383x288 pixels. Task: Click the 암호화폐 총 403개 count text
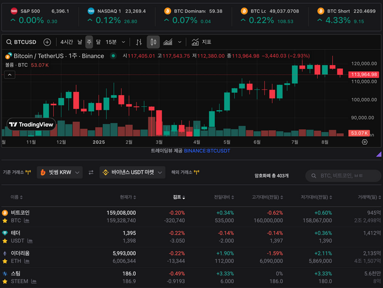pos(272,176)
